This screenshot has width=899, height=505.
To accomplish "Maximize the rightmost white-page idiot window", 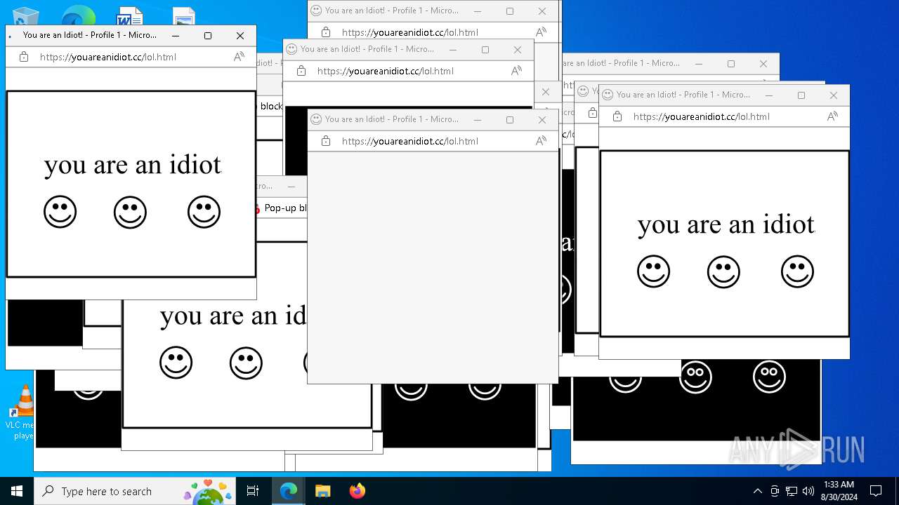I will tap(801, 95).
